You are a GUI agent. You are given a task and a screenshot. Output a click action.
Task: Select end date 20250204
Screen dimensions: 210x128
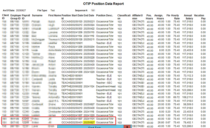click(x=89, y=47)
